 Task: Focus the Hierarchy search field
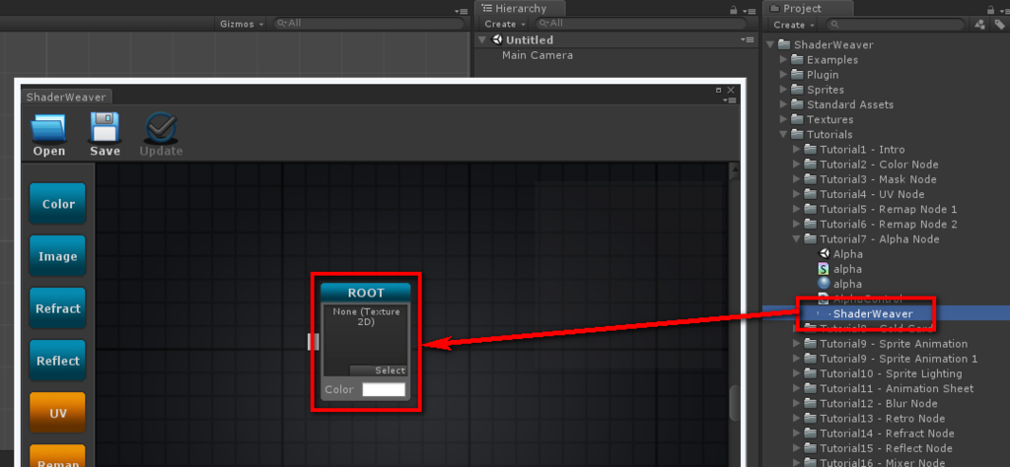(x=643, y=24)
